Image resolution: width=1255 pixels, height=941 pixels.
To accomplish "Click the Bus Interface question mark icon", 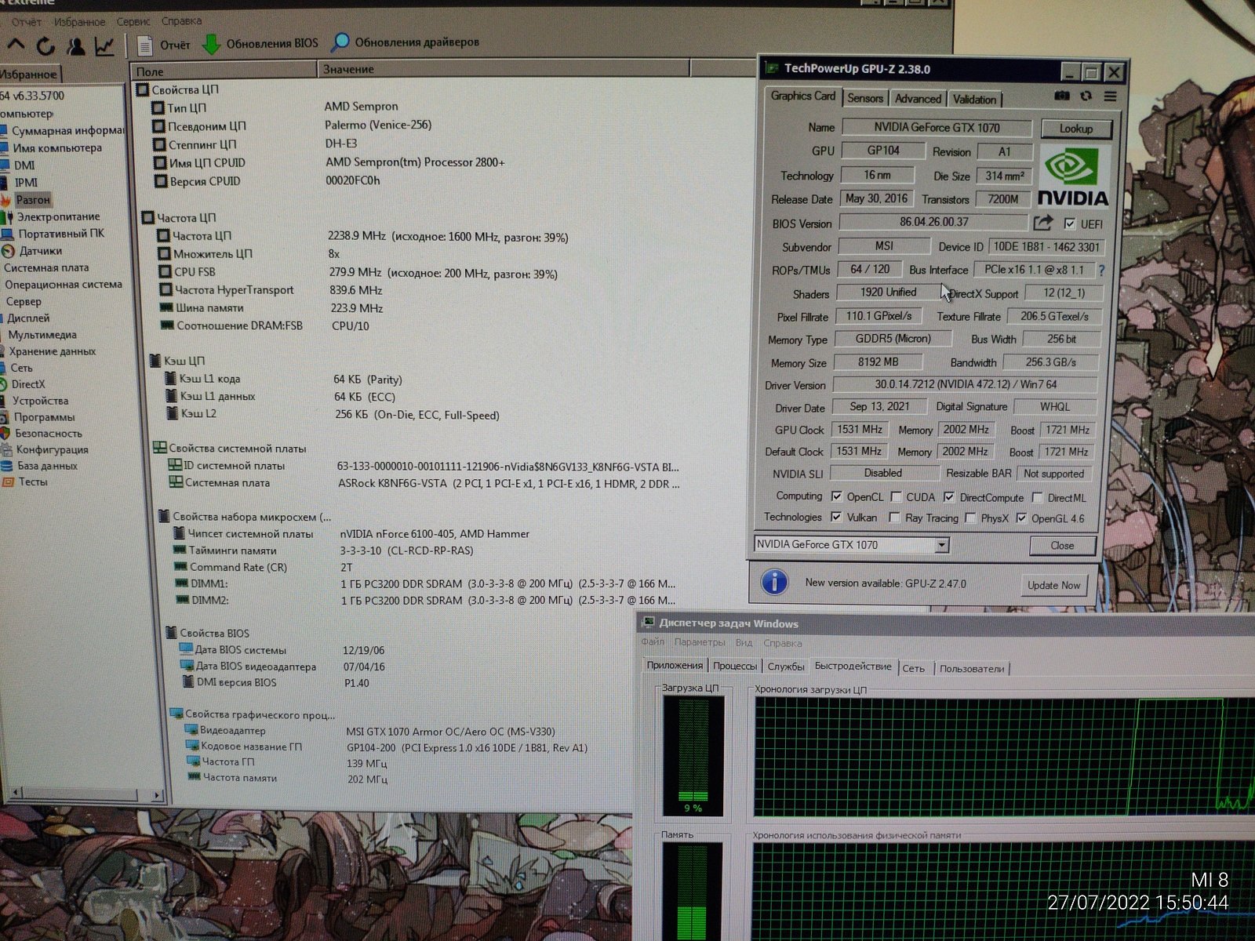I will click(1101, 271).
